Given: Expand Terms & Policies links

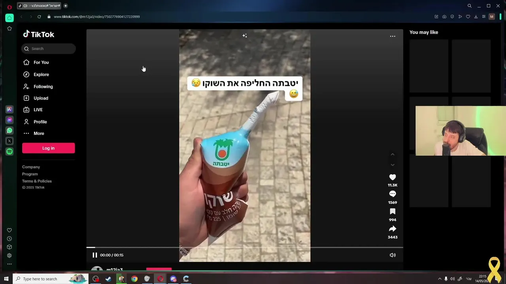Looking at the screenshot, I should coord(37,181).
